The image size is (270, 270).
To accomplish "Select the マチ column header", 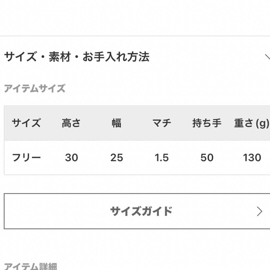I will click(162, 123).
